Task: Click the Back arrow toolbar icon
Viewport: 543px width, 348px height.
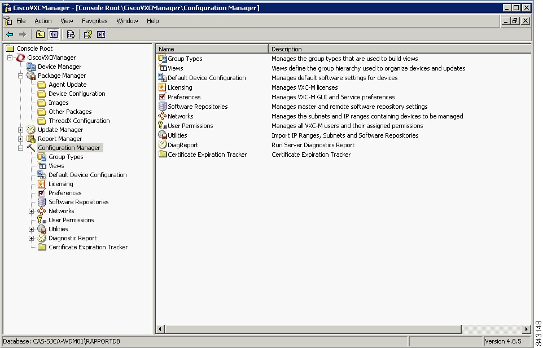Action: pyautogui.click(x=10, y=34)
